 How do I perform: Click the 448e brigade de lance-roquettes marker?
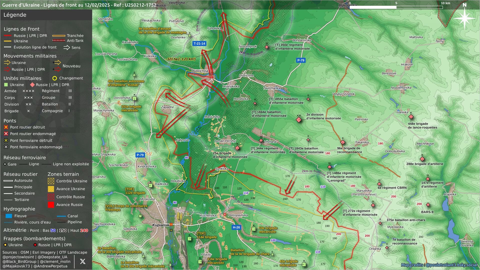pos(411,117)
